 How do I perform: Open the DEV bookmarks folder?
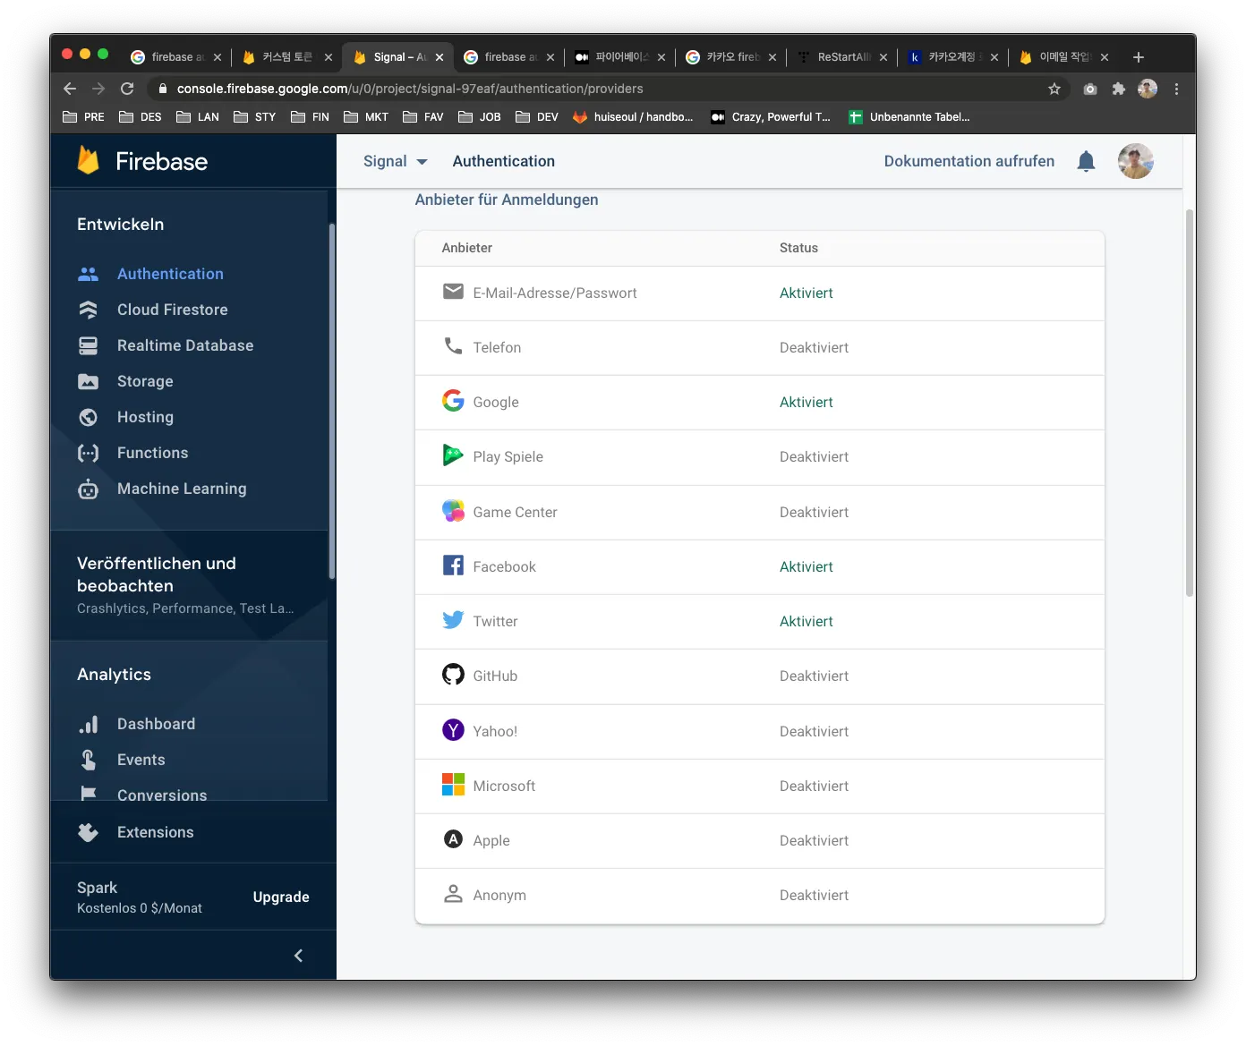click(x=537, y=117)
